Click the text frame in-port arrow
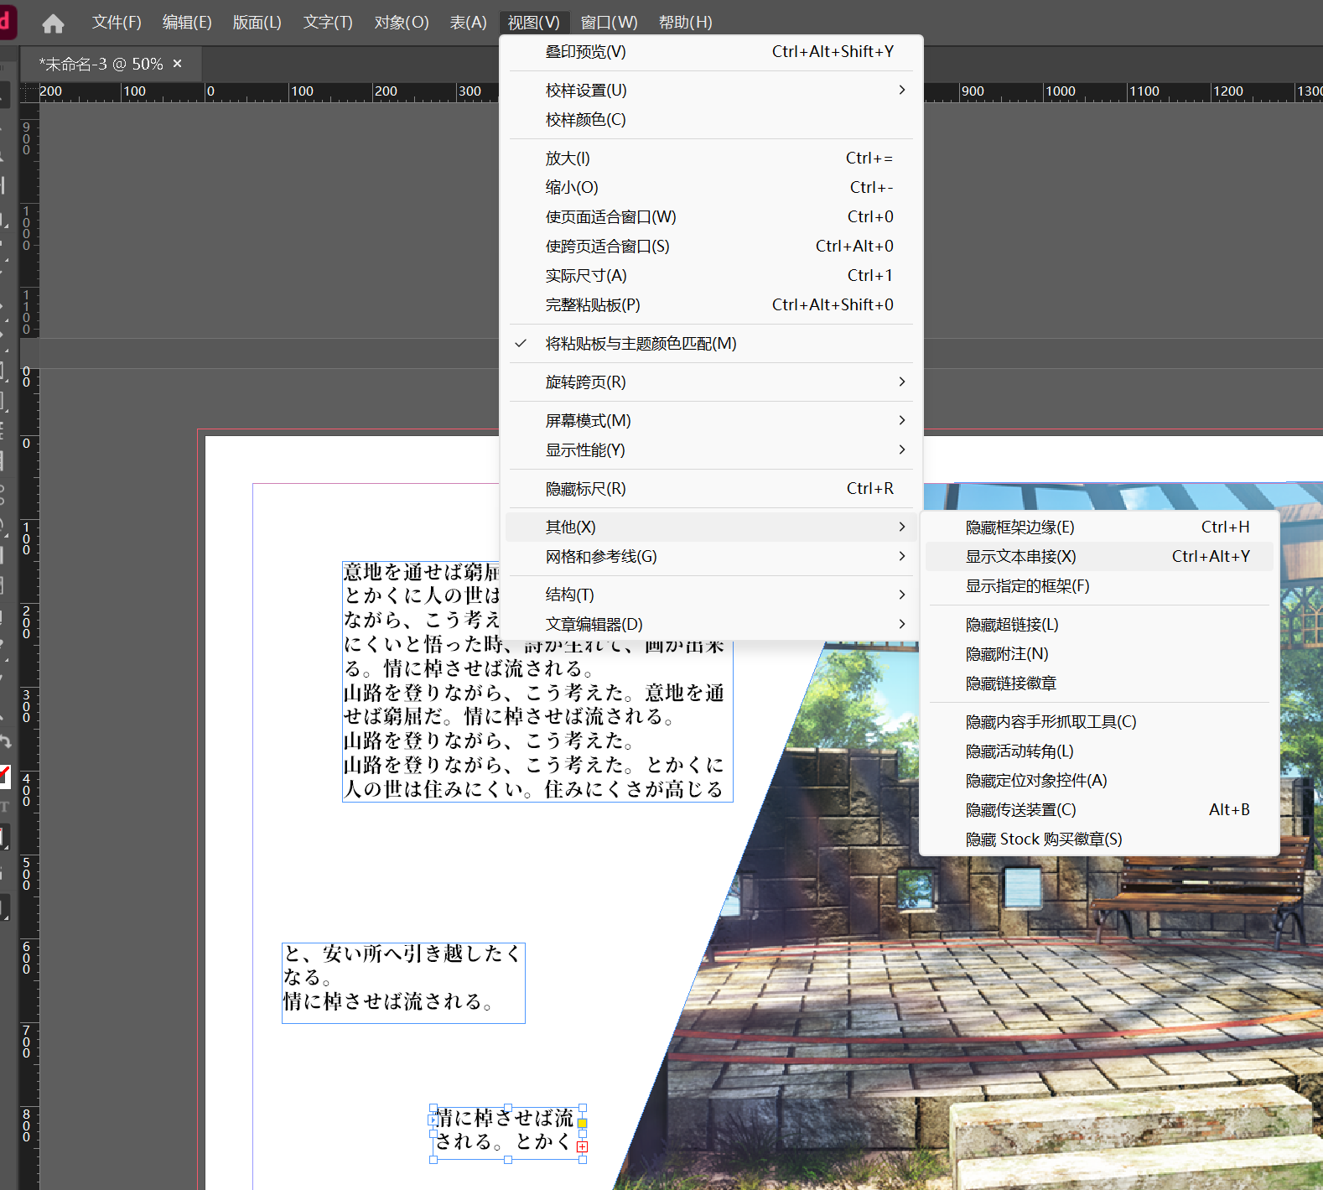 [433, 1120]
